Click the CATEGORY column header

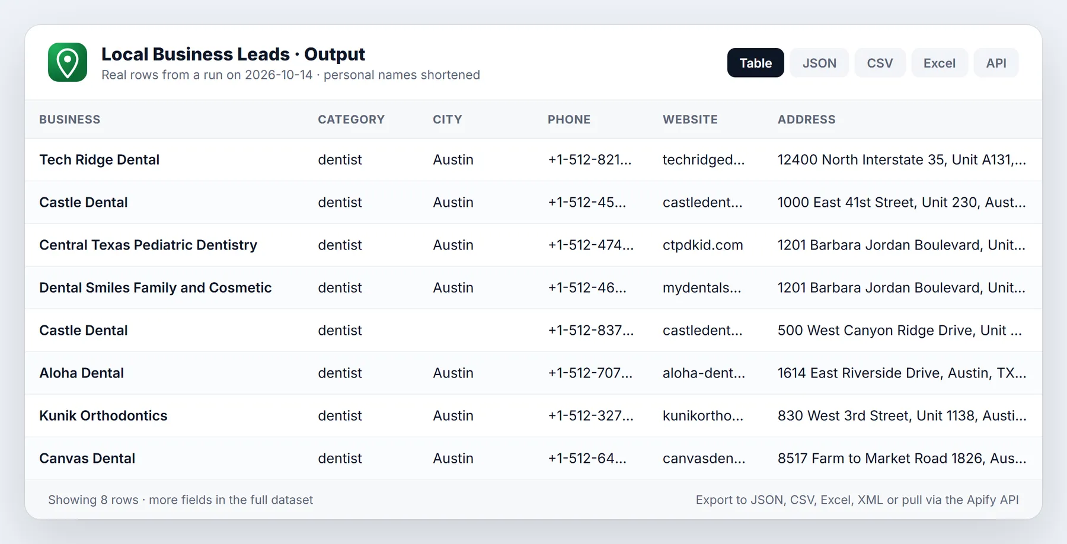click(x=352, y=120)
